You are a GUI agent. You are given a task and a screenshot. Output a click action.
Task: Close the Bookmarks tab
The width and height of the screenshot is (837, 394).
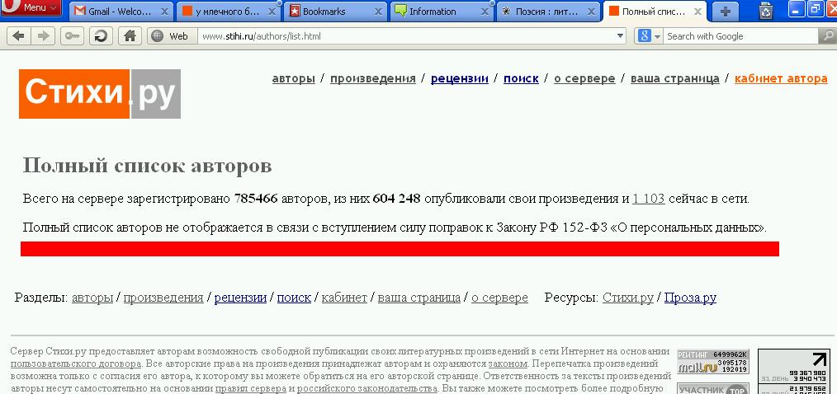(x=378, y=12)
